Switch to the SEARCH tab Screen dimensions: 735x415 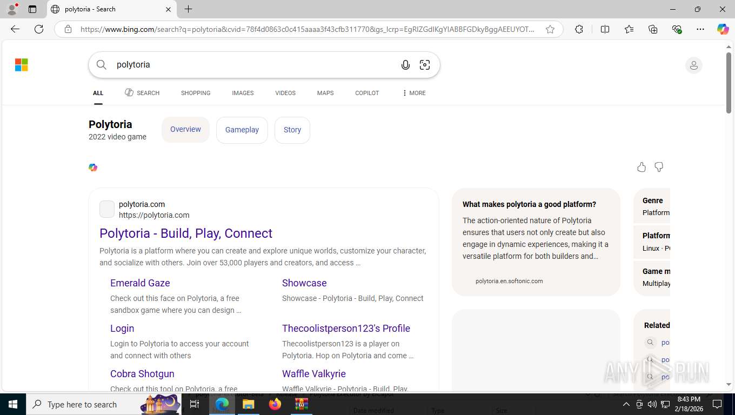142,93
